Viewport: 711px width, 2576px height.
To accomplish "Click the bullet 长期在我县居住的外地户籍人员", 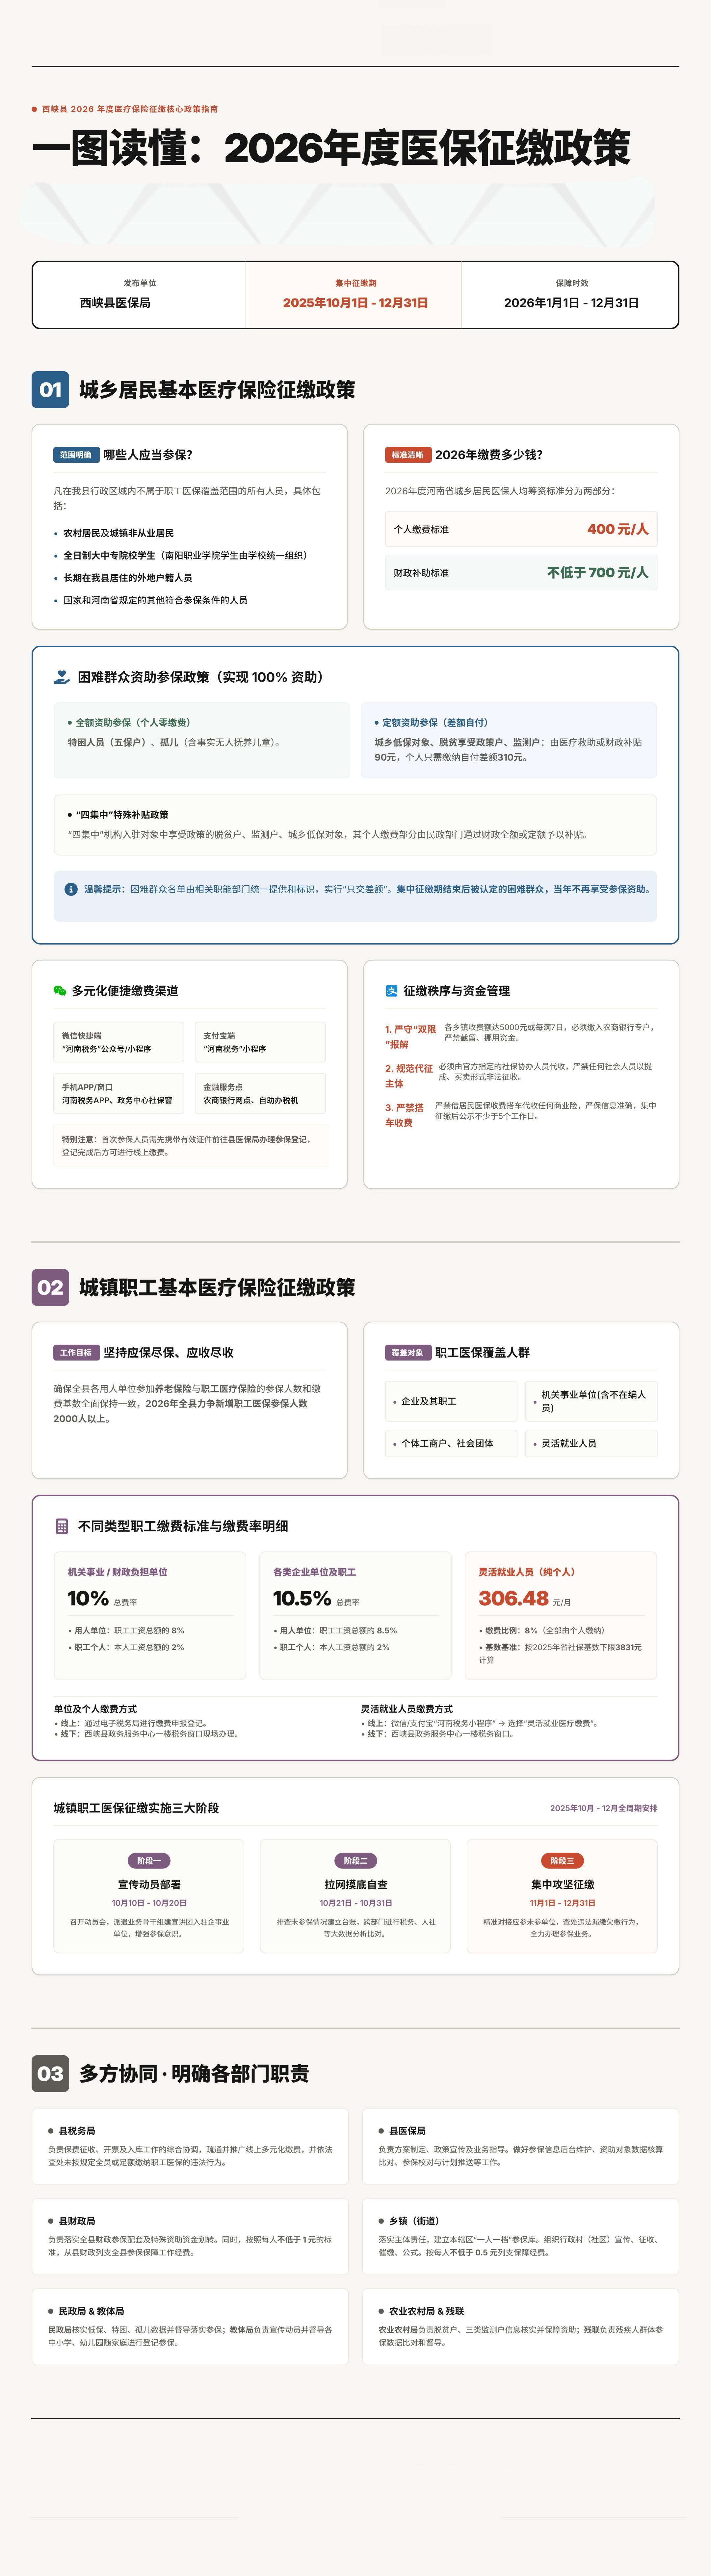I will click(128, 578).
